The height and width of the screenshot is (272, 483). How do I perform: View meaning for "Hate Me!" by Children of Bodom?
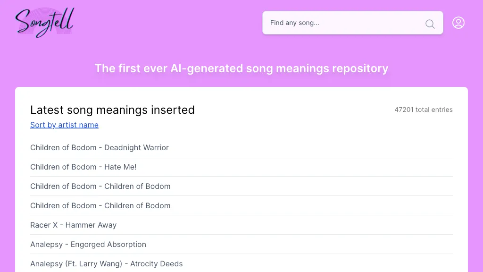83,167
